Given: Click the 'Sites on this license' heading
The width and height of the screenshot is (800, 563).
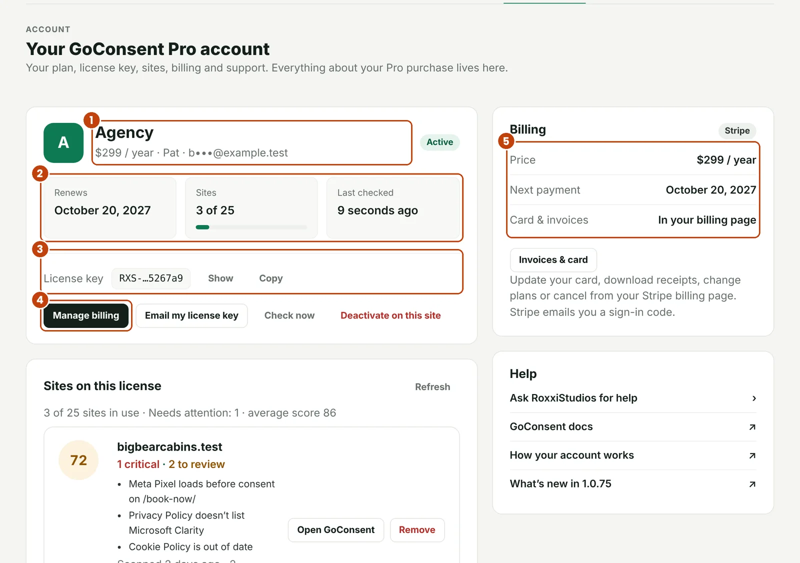Looking at the screenshot, I should coord(102,386).
